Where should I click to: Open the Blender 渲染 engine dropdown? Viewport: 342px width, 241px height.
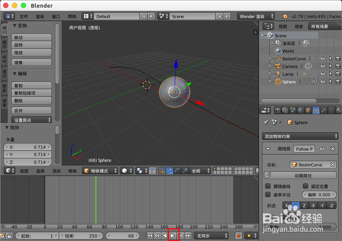click(256, 17)
